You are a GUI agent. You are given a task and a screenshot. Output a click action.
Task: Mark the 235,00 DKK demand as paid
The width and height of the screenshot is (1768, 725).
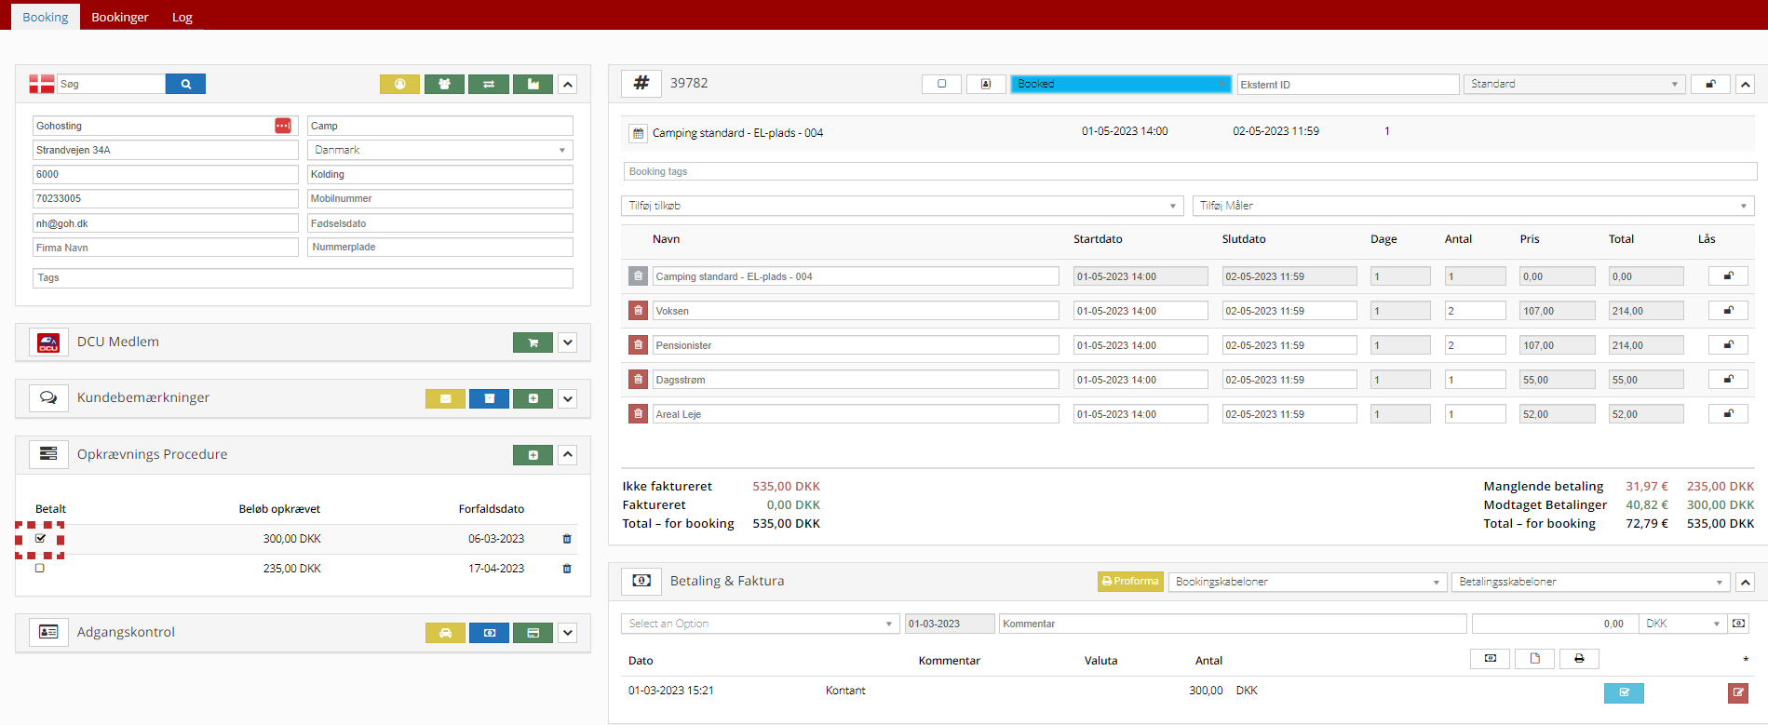(40, 568)
